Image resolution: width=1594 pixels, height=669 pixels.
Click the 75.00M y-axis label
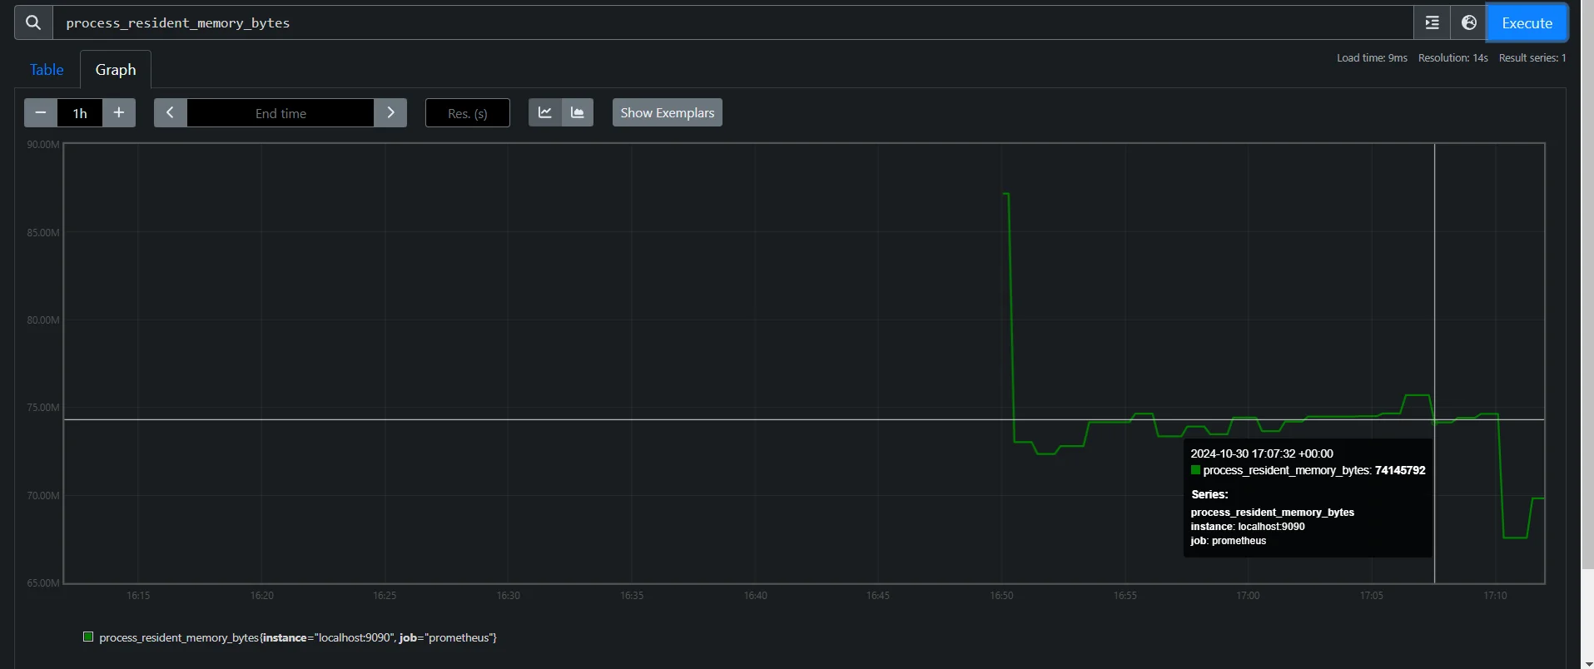43,408
